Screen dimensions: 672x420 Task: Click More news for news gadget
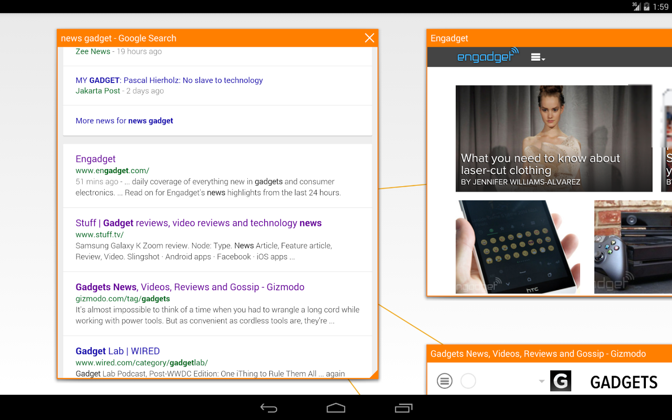point(124,121)
